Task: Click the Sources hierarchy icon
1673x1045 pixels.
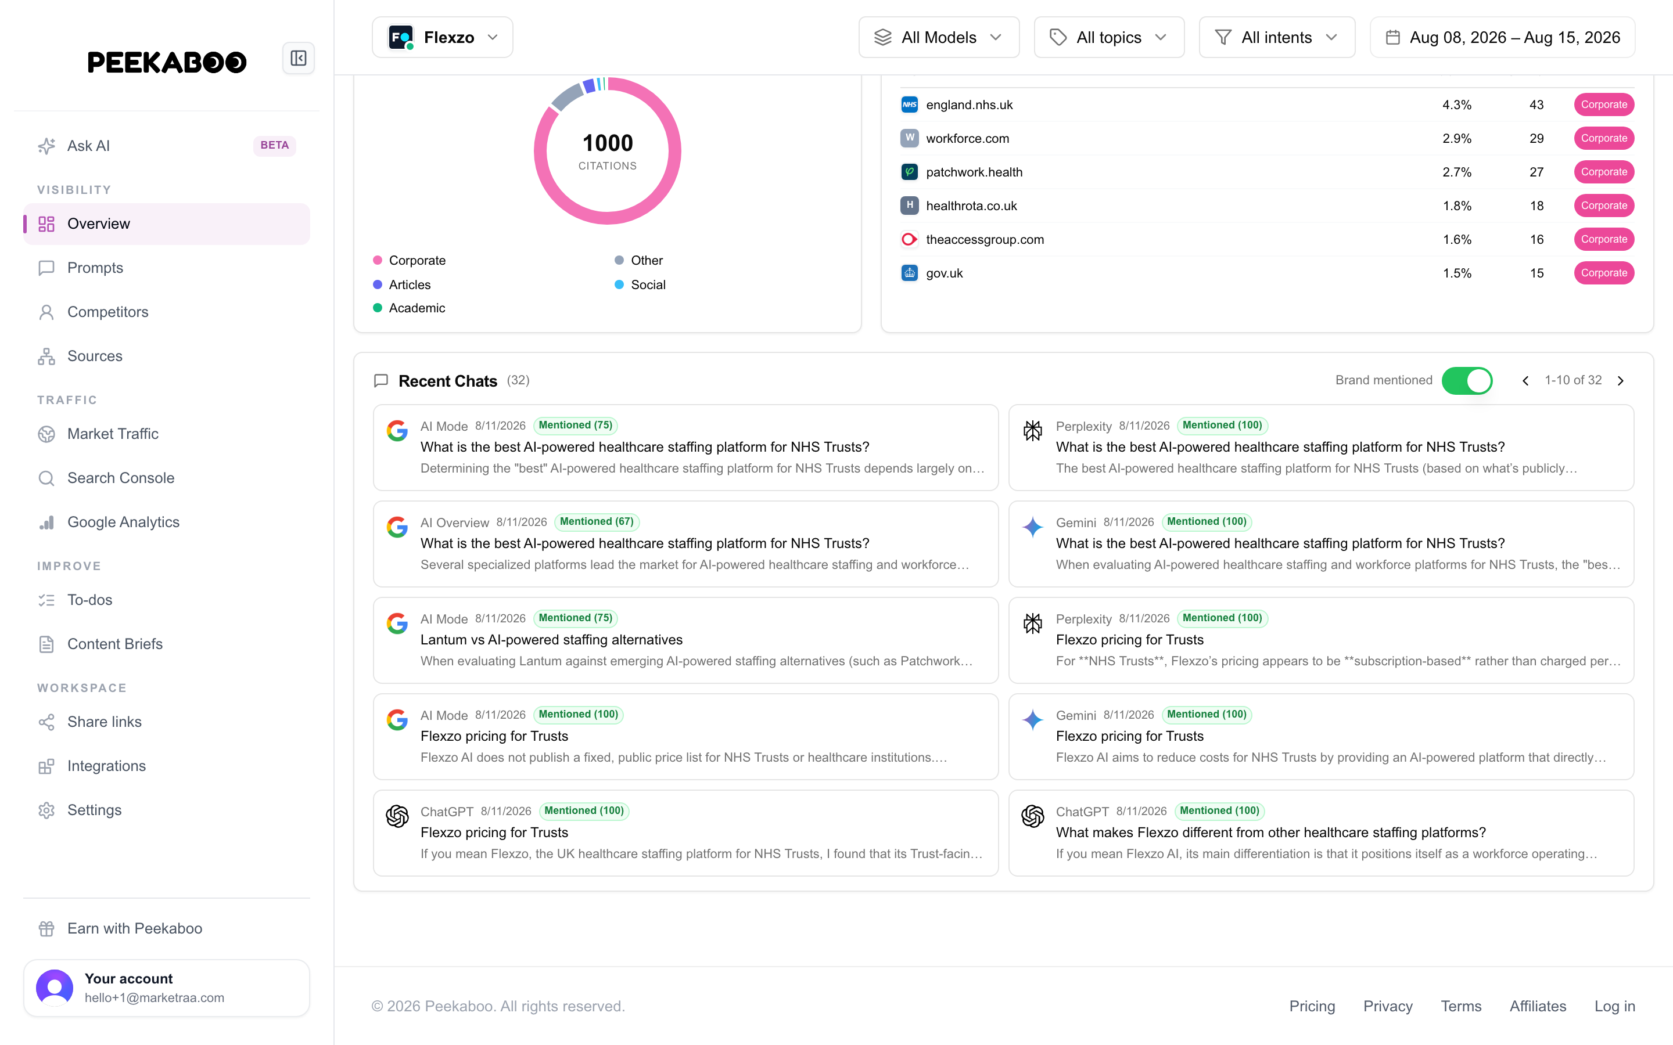Action: [x=46, y=356]
